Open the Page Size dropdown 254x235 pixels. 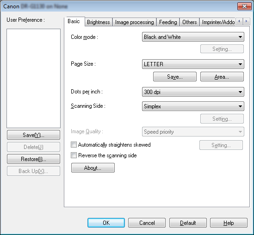coord(193,64)
